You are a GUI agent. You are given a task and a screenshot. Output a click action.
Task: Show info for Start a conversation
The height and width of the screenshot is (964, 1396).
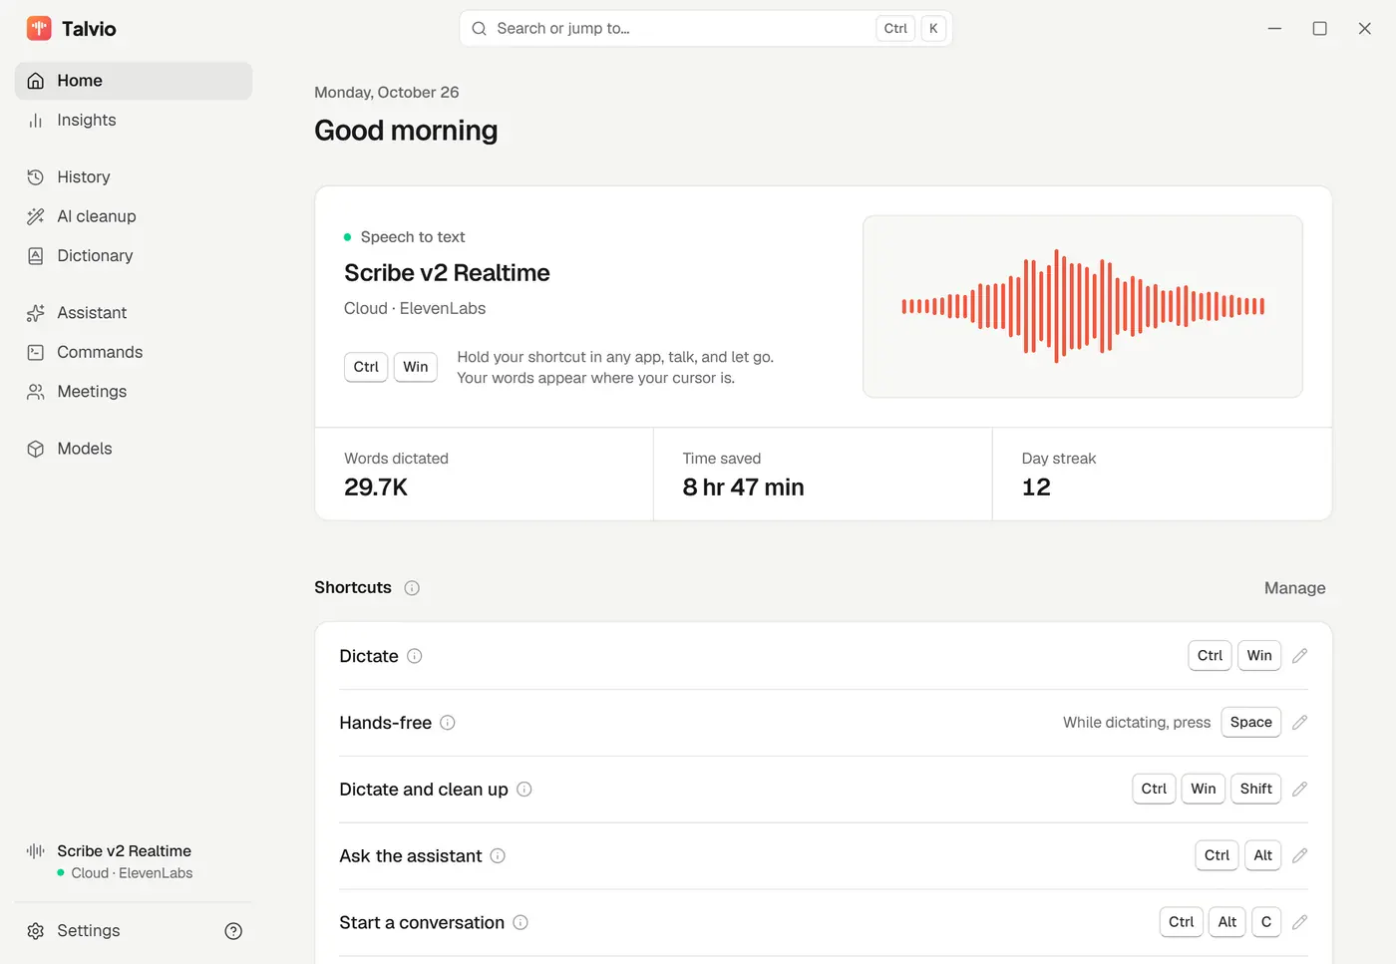pos(521,923)
